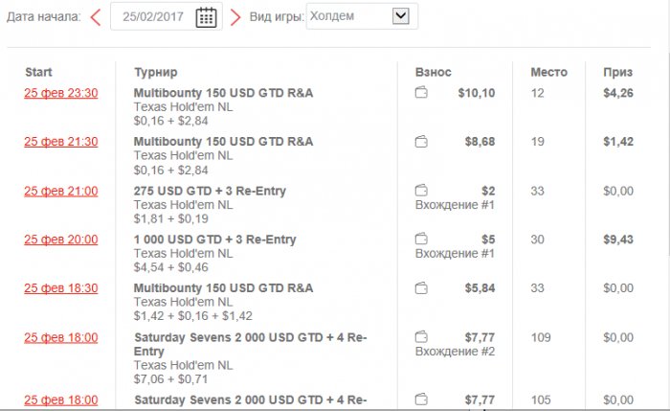Open the 25 фев 20:00 tournament link

(61, 240)
